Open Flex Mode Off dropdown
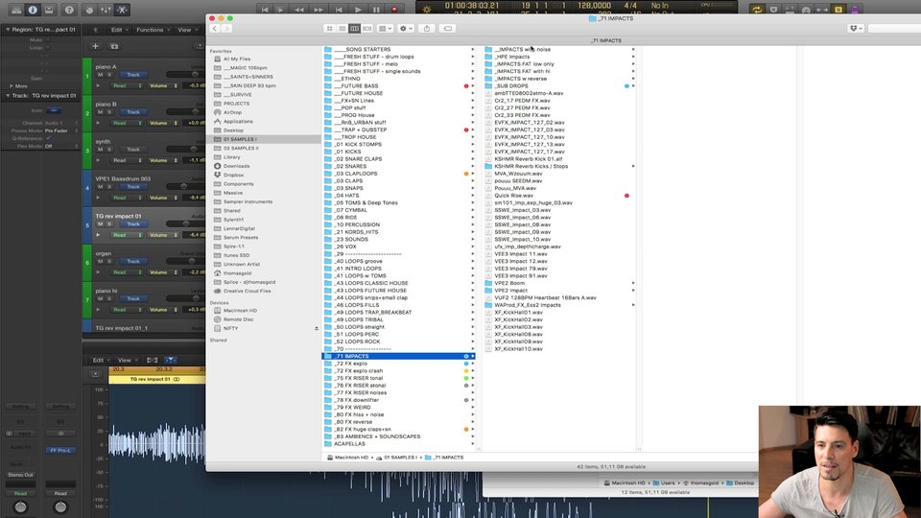921x518 pixels. click(61, 146)
